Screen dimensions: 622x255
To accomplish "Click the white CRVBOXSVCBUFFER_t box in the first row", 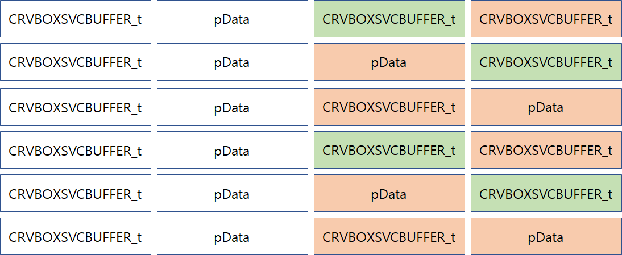I will [76, 19].
